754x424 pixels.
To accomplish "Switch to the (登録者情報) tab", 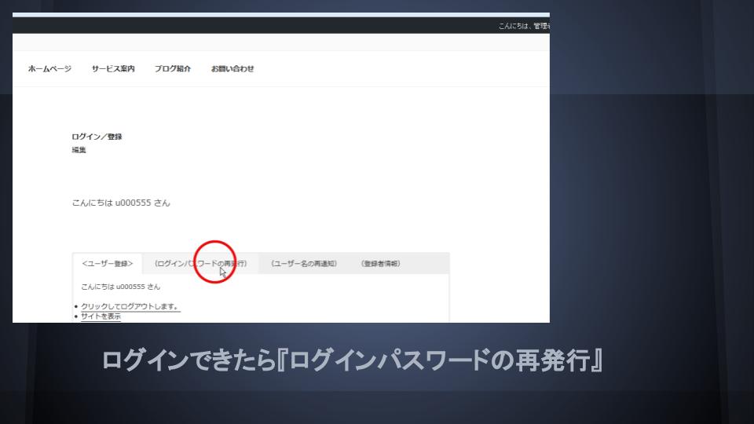I will (381, 264).
